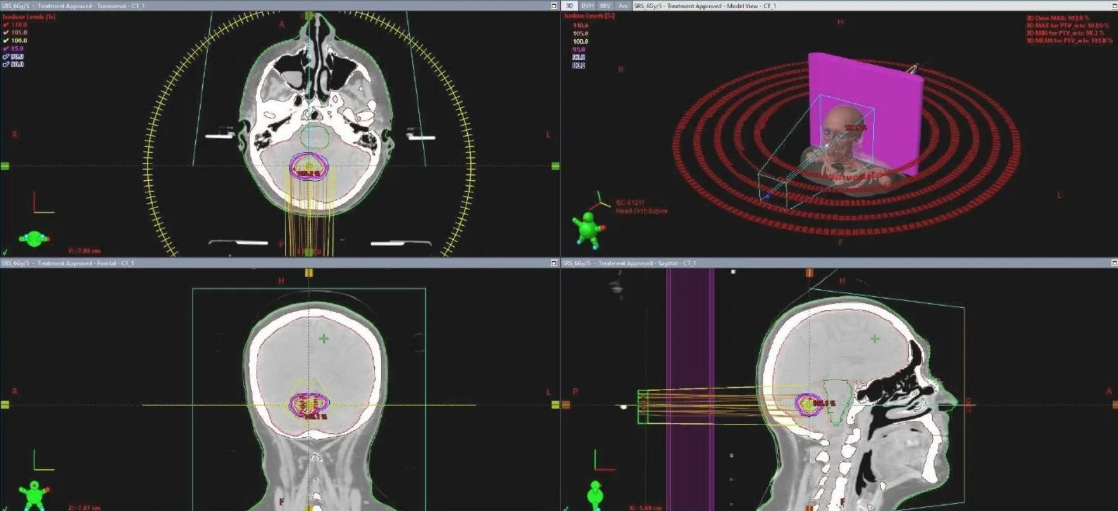Viewport: 1118px width, 511px height.
Task: Click the orientation figure in 3D model view
Action: coord(588,229)
